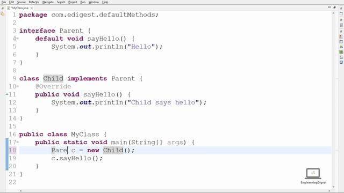Click the Java file icon on MyClass.java tab
The width and height of the screenshot is (344, 193).
(x=9, y=8)
